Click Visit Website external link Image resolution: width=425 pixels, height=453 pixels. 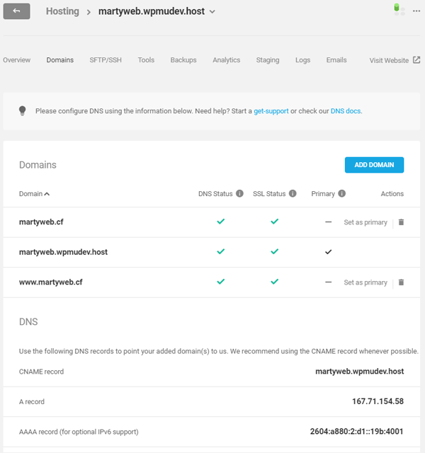394,61
